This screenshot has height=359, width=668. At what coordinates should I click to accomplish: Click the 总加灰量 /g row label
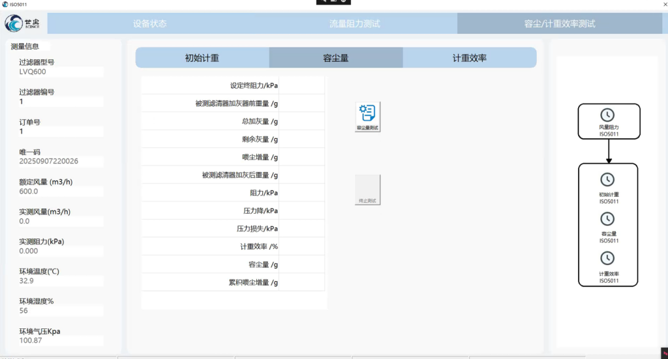260,121
